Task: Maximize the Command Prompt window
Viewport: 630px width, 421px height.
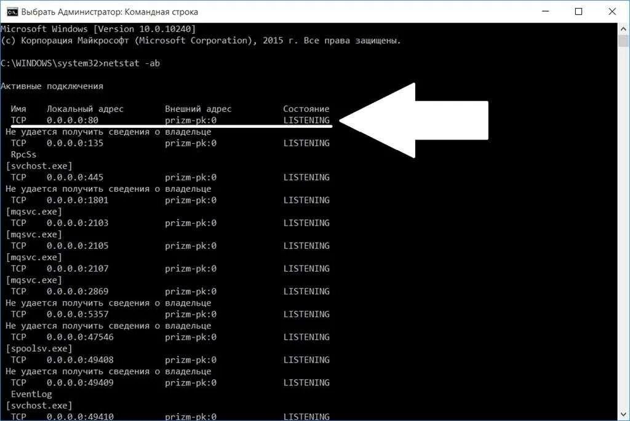Action: click(578, 11)
